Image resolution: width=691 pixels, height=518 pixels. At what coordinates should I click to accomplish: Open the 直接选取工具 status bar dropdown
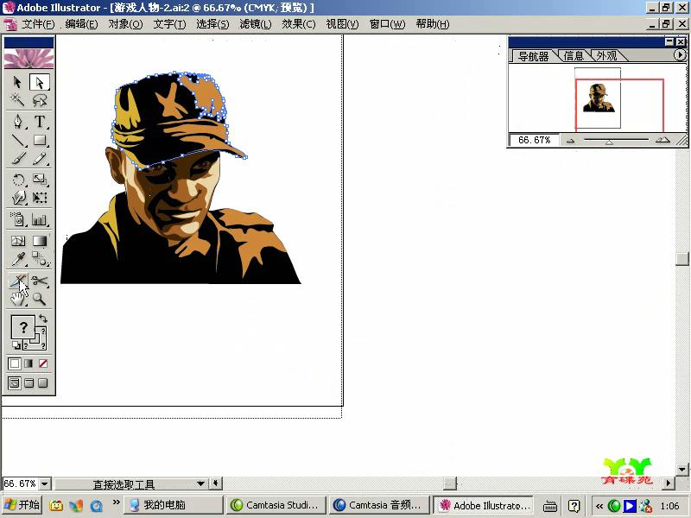pyautogui.click(x=200, y=483)
